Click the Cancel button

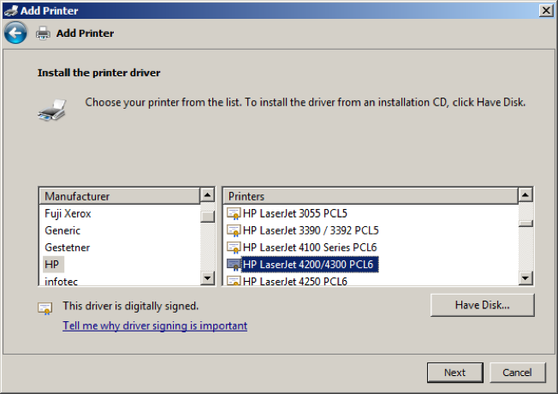(x=517, y=373)
